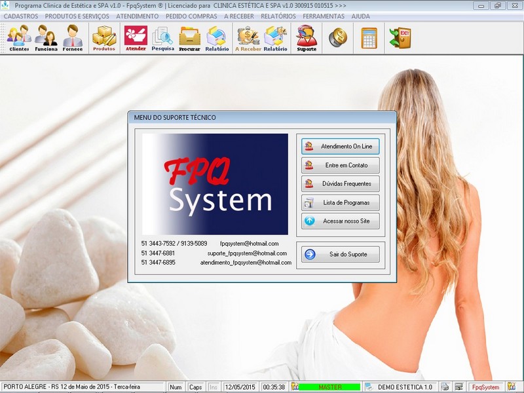Image resolution: width=524 pixels, height=393 pixels.
Task: Restore down the main application window
Action: coord(498,6)
